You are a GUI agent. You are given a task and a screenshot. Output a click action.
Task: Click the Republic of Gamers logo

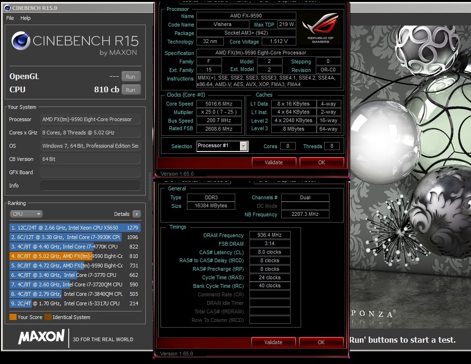pyautogui.click(x=320, y=28)
